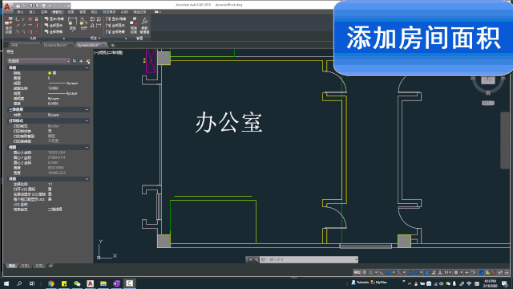Click the new file tab plus button
This screenshot has width=513, height=289.
(112, 45)
